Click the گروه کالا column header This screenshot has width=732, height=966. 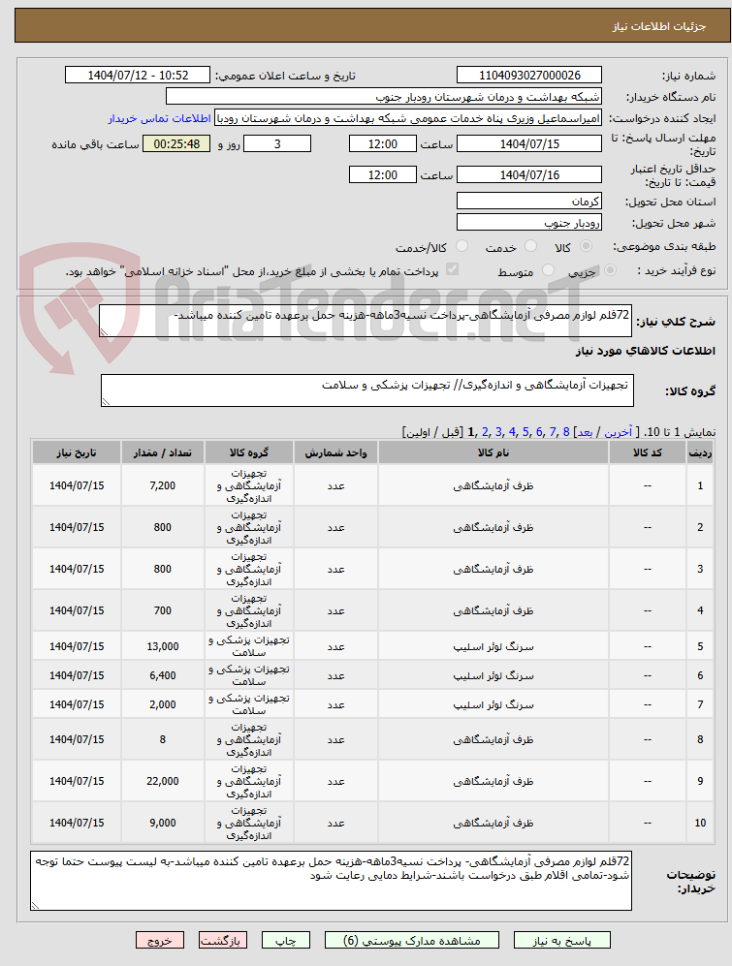tap(249, 452)
